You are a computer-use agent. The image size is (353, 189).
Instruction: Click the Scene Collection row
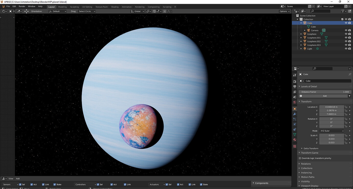point(322,16)
